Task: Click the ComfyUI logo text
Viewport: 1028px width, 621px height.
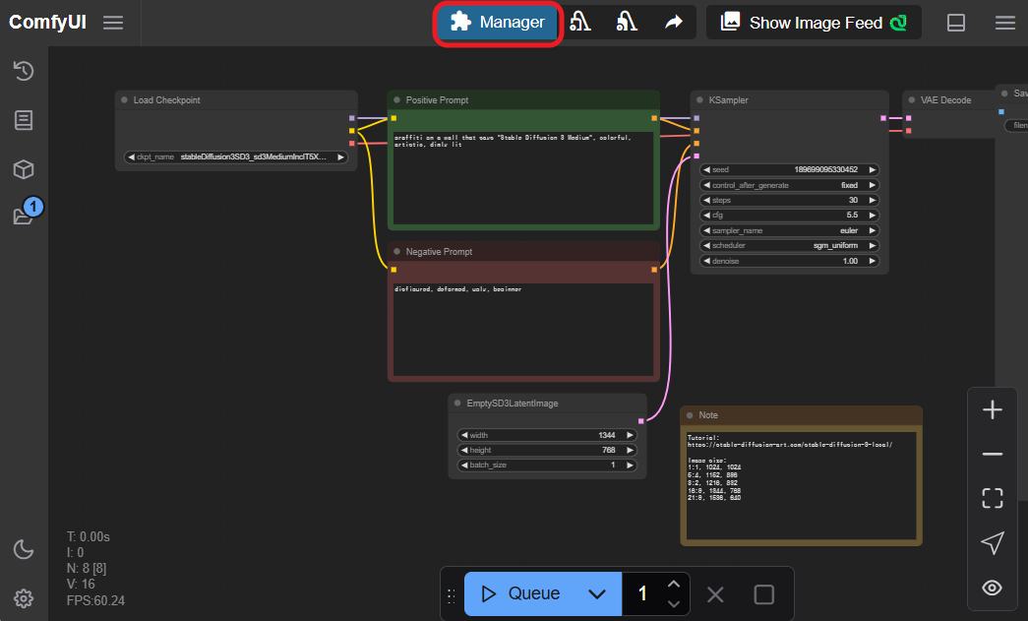Action: (47, 23)
